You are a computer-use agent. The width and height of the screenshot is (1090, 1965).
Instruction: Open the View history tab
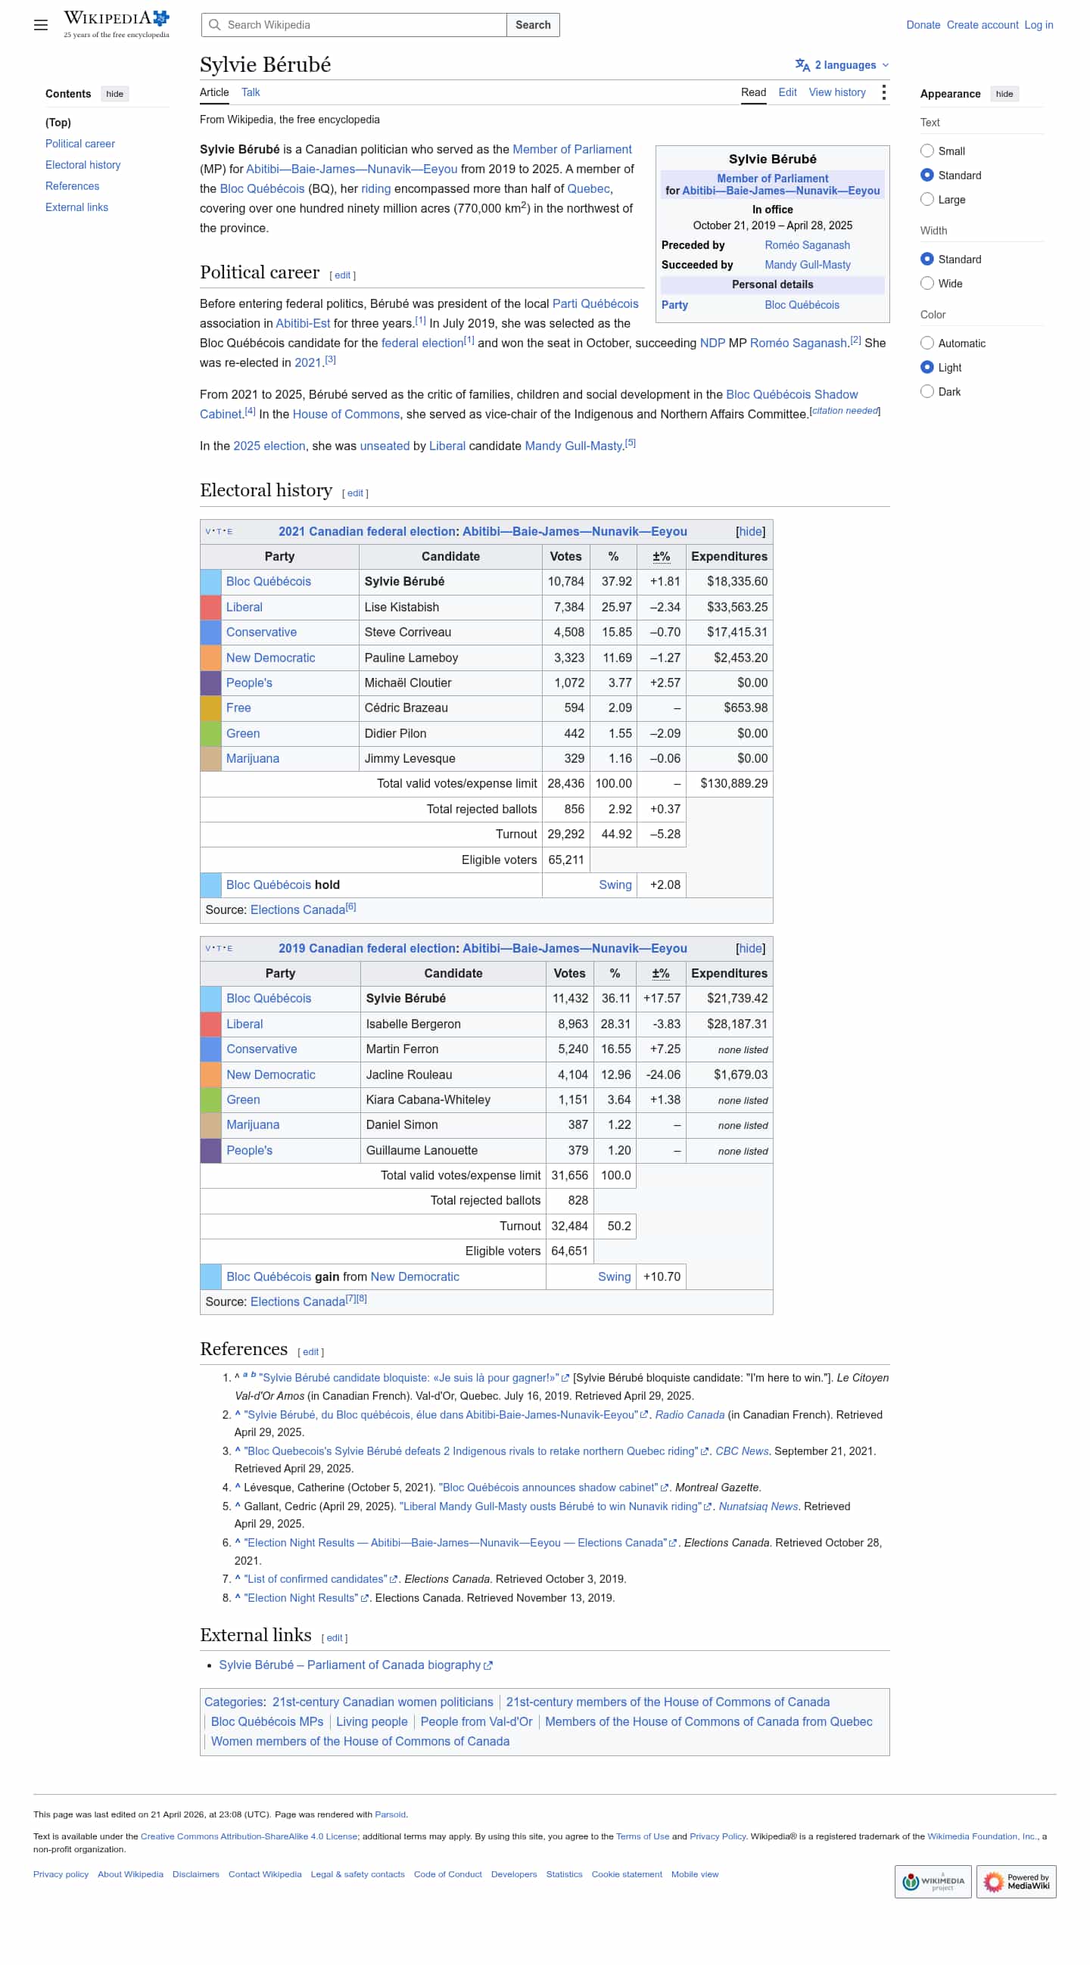(836, 92)
